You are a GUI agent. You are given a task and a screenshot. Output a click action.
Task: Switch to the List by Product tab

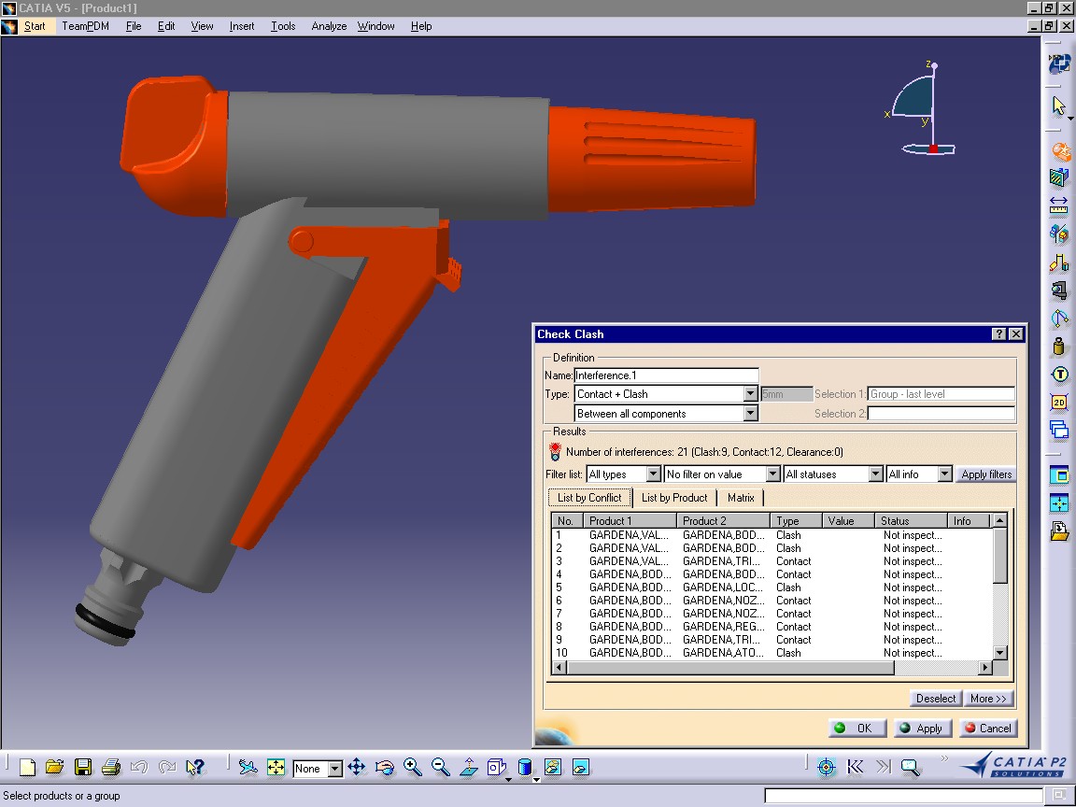(x=674, y=498)
